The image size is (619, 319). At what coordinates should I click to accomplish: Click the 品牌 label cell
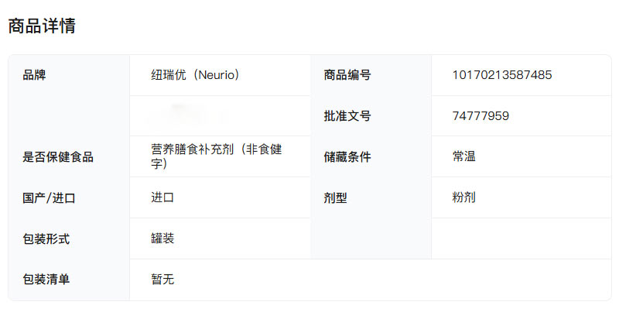tap(35, 75)
